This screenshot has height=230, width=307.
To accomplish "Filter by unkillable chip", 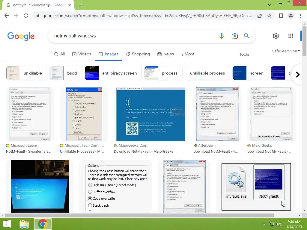I will (x=26, y=73).
